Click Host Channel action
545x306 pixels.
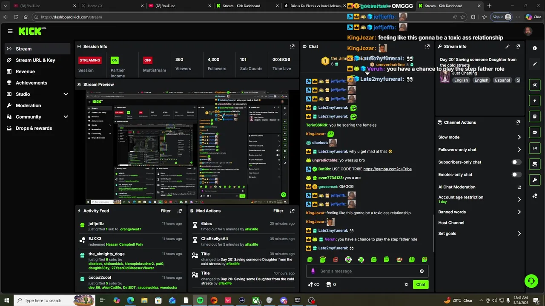[x=451, y=223]
